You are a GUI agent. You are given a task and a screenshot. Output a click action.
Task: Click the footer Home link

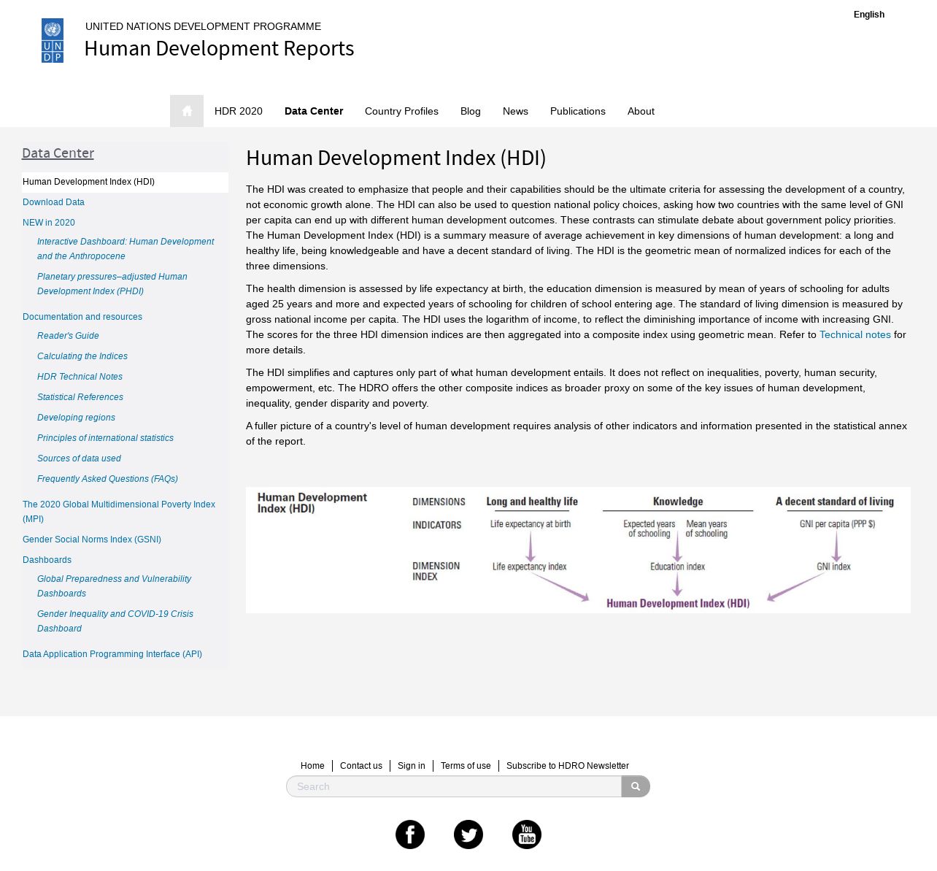click(x=312, y=766)
